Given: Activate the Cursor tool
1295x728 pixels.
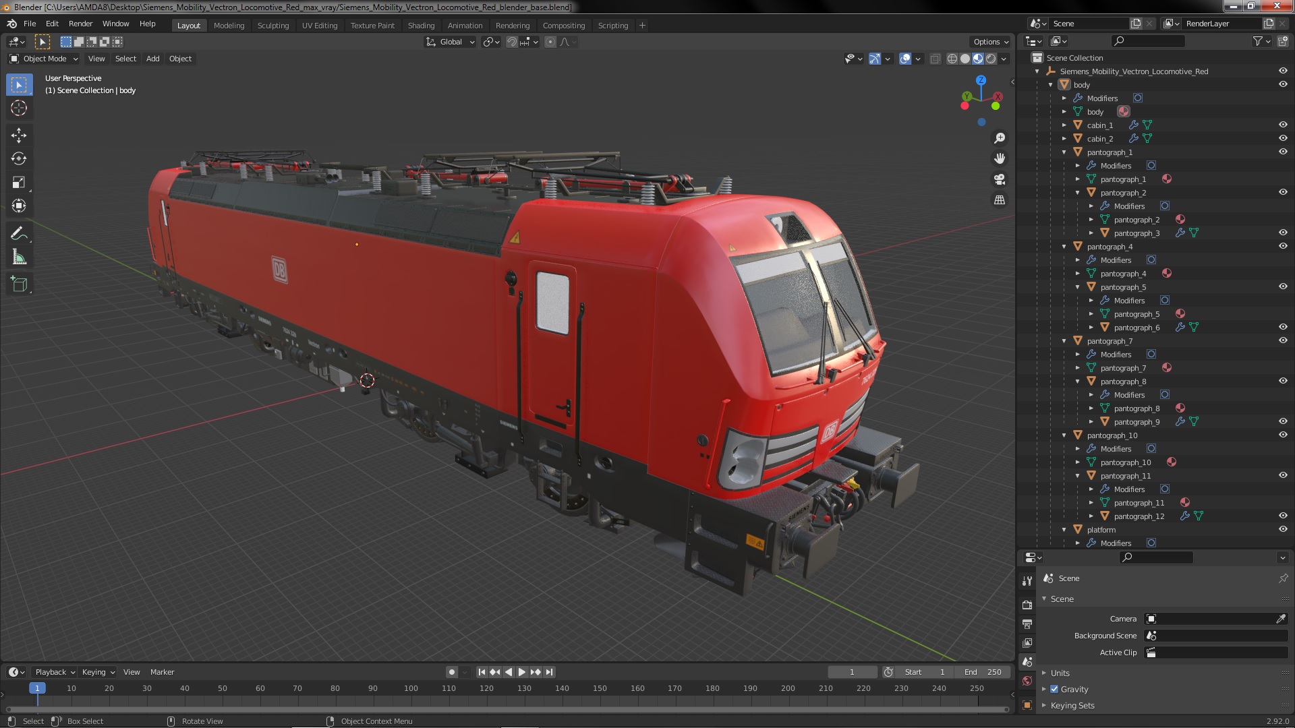Looking at the screenshot, I should 19,108.
